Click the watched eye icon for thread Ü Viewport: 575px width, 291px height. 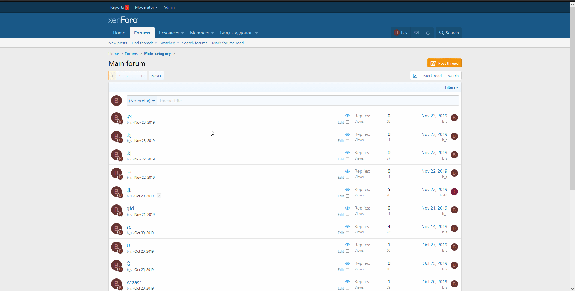347,245
